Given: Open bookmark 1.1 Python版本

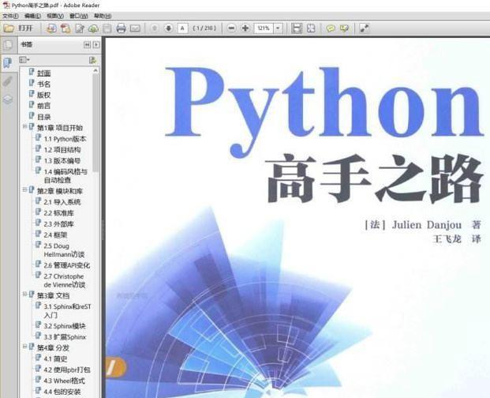Looking at the screenshot, I should coord(65,139).
